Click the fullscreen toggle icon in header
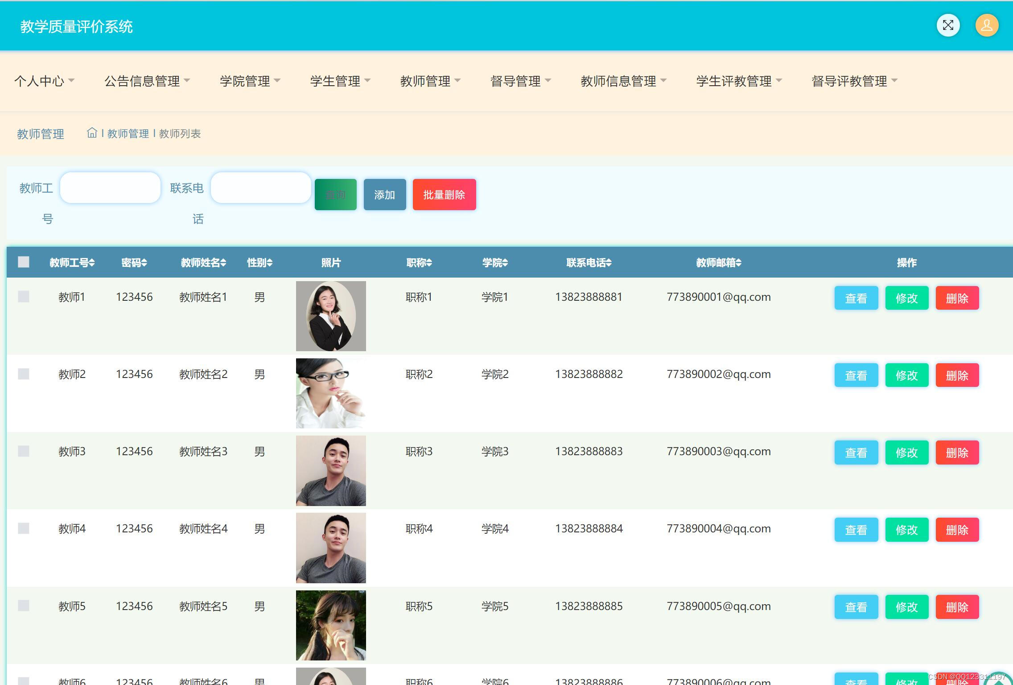1013x685 pixels. 948,25
